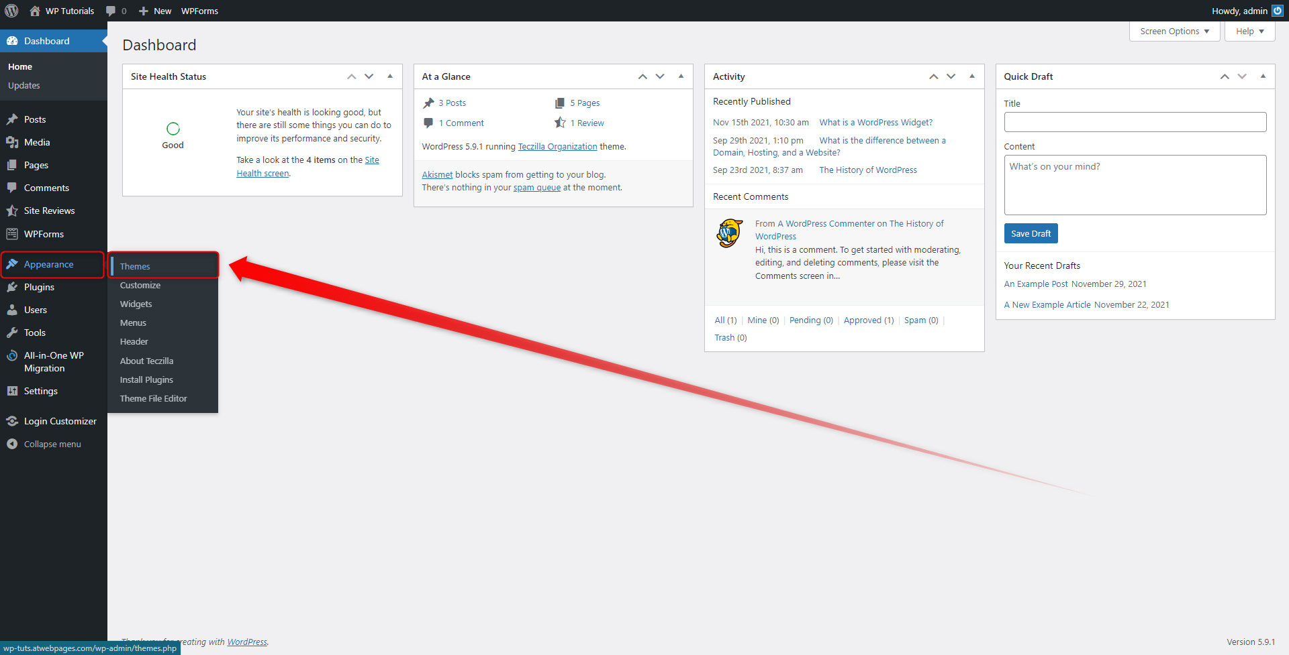The image size is (1289, 655).
Task: Move Activity panel down
Action: pos(951,76)
